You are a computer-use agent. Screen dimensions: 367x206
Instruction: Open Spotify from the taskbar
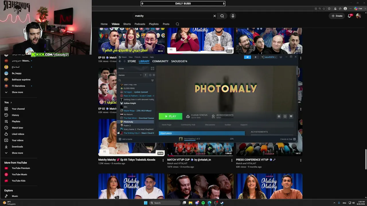[203, 203]
